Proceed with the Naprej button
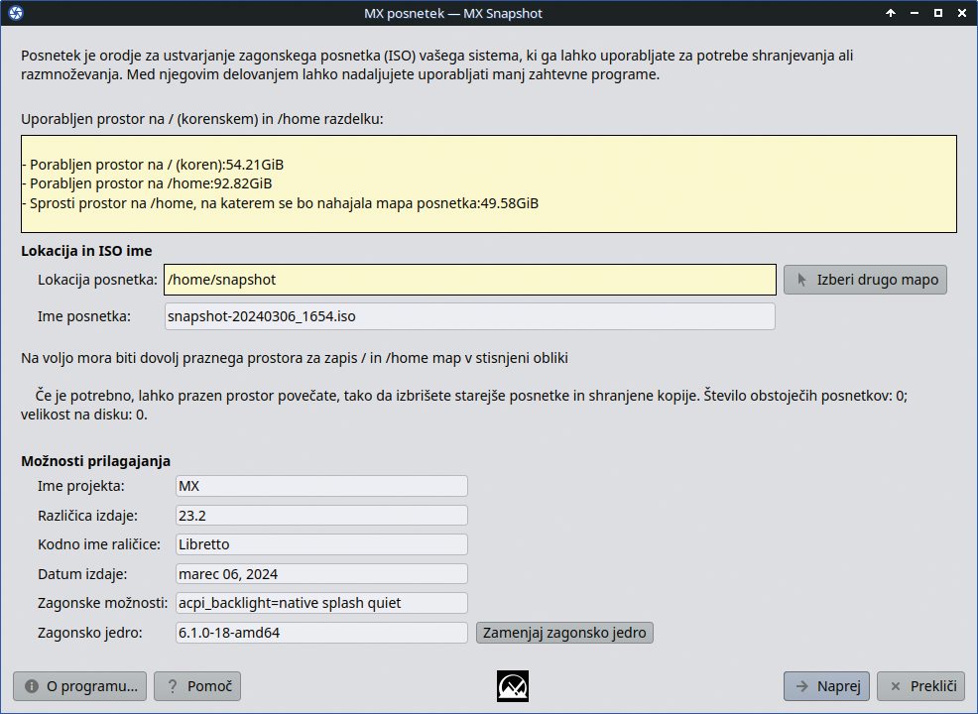 (827, 686)
